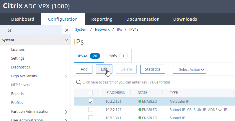Check the 10.2.2.127 row checkbox
This screenshot has width=235, height=121.
91,109
